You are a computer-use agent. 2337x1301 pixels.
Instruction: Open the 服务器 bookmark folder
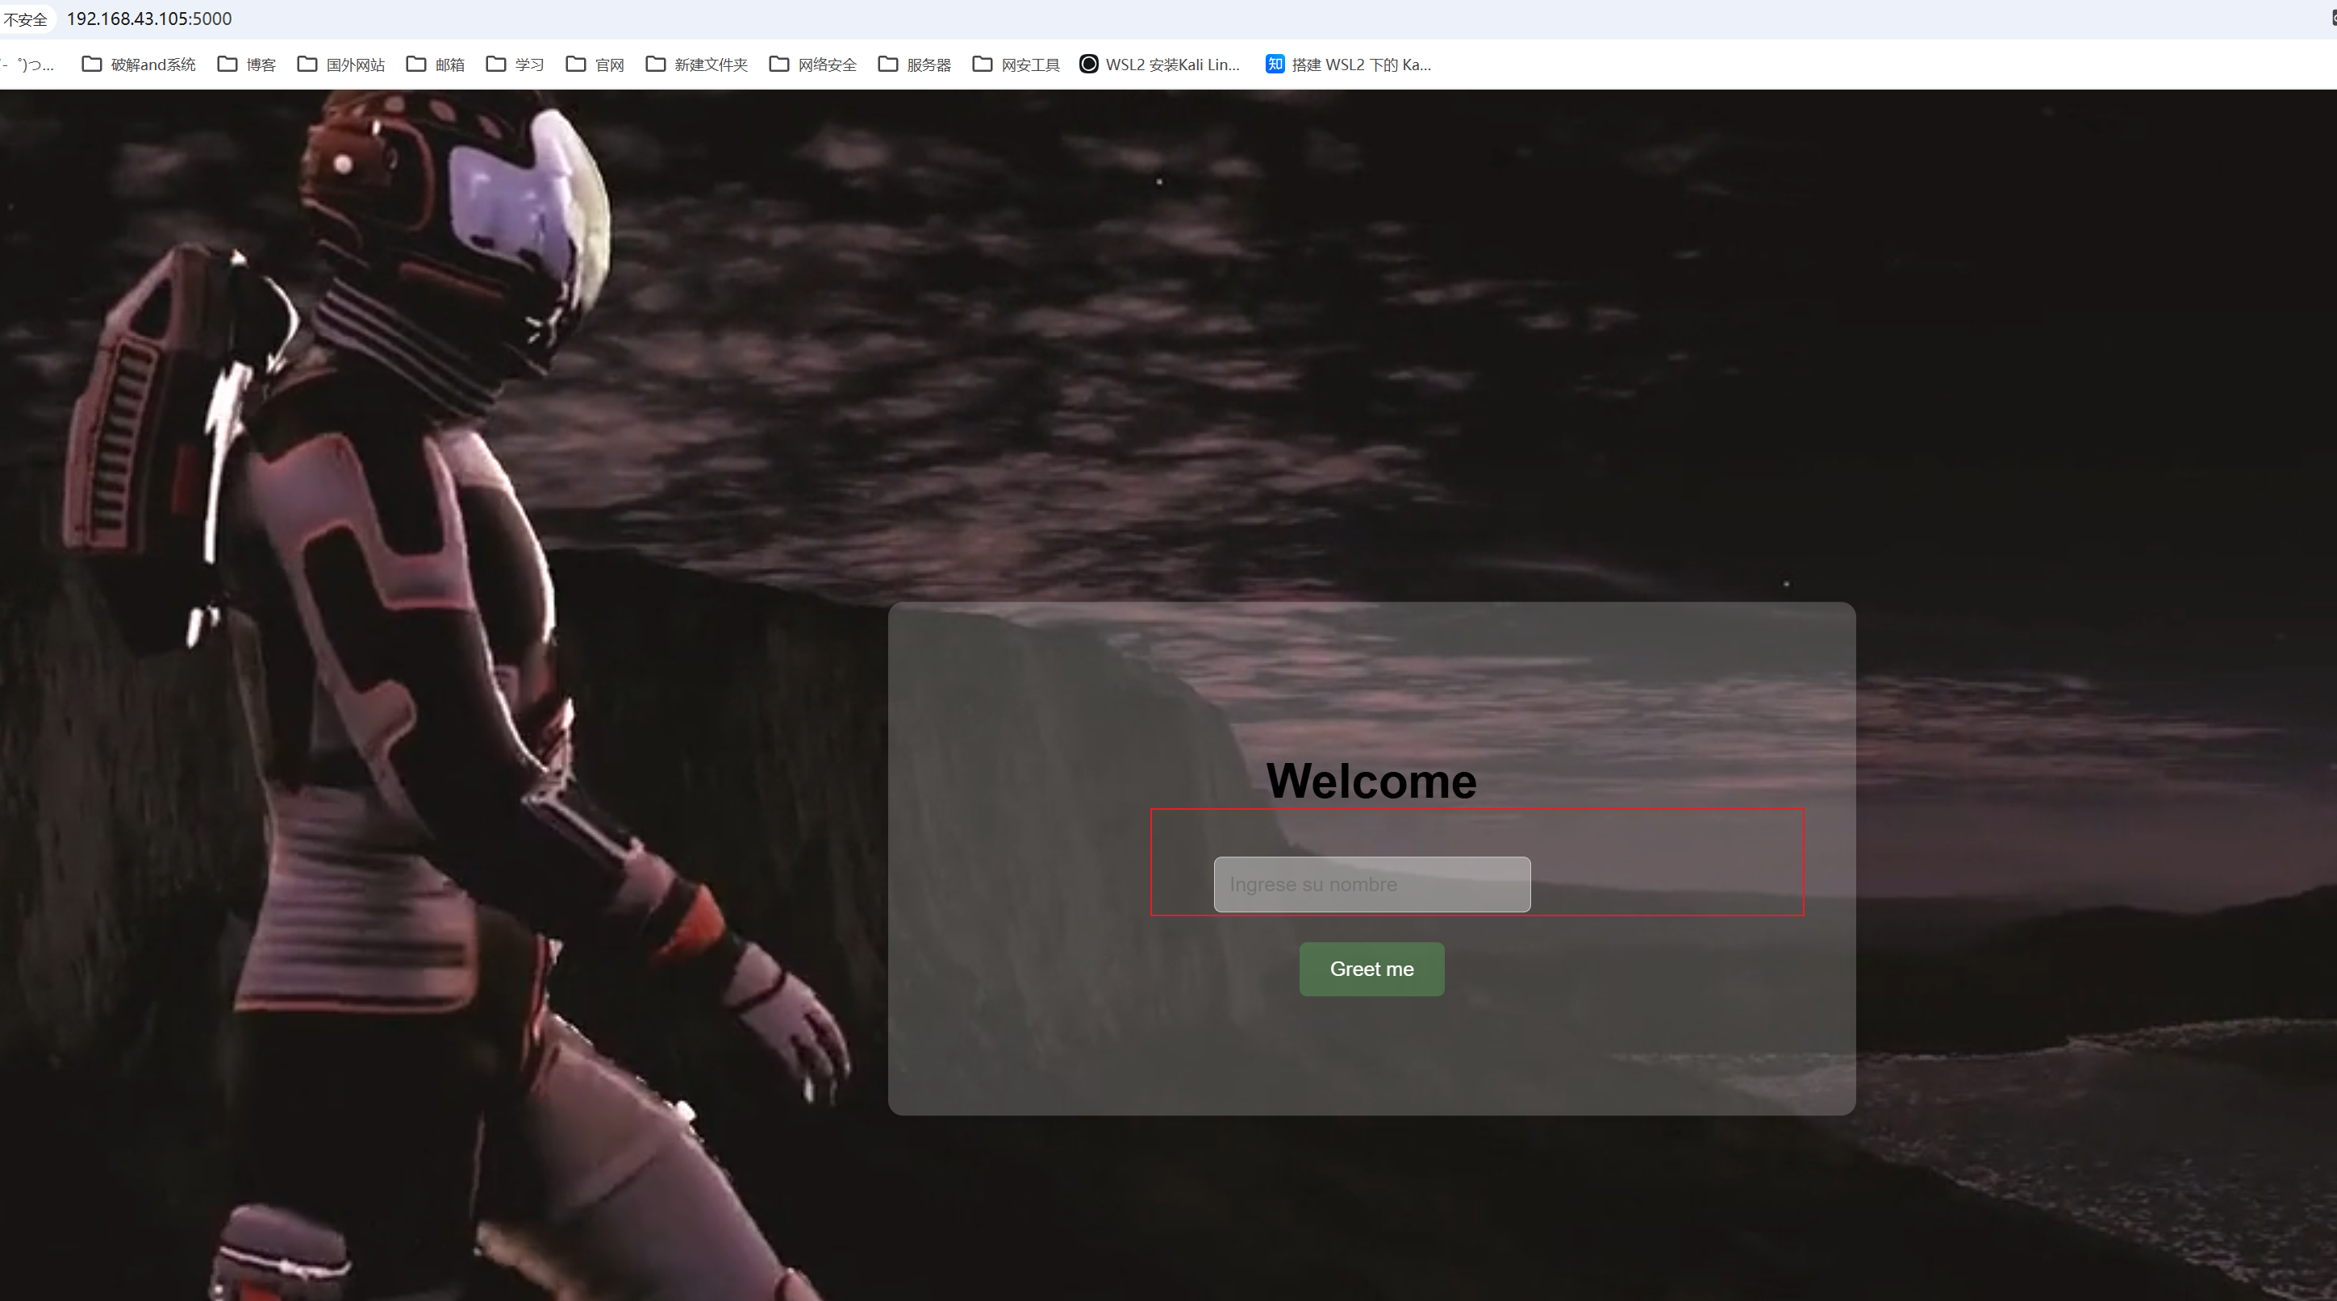tap(915, 65)
